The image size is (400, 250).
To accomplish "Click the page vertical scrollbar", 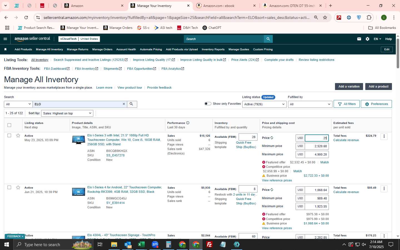I will pyautogui.click(x=398, y=53).
